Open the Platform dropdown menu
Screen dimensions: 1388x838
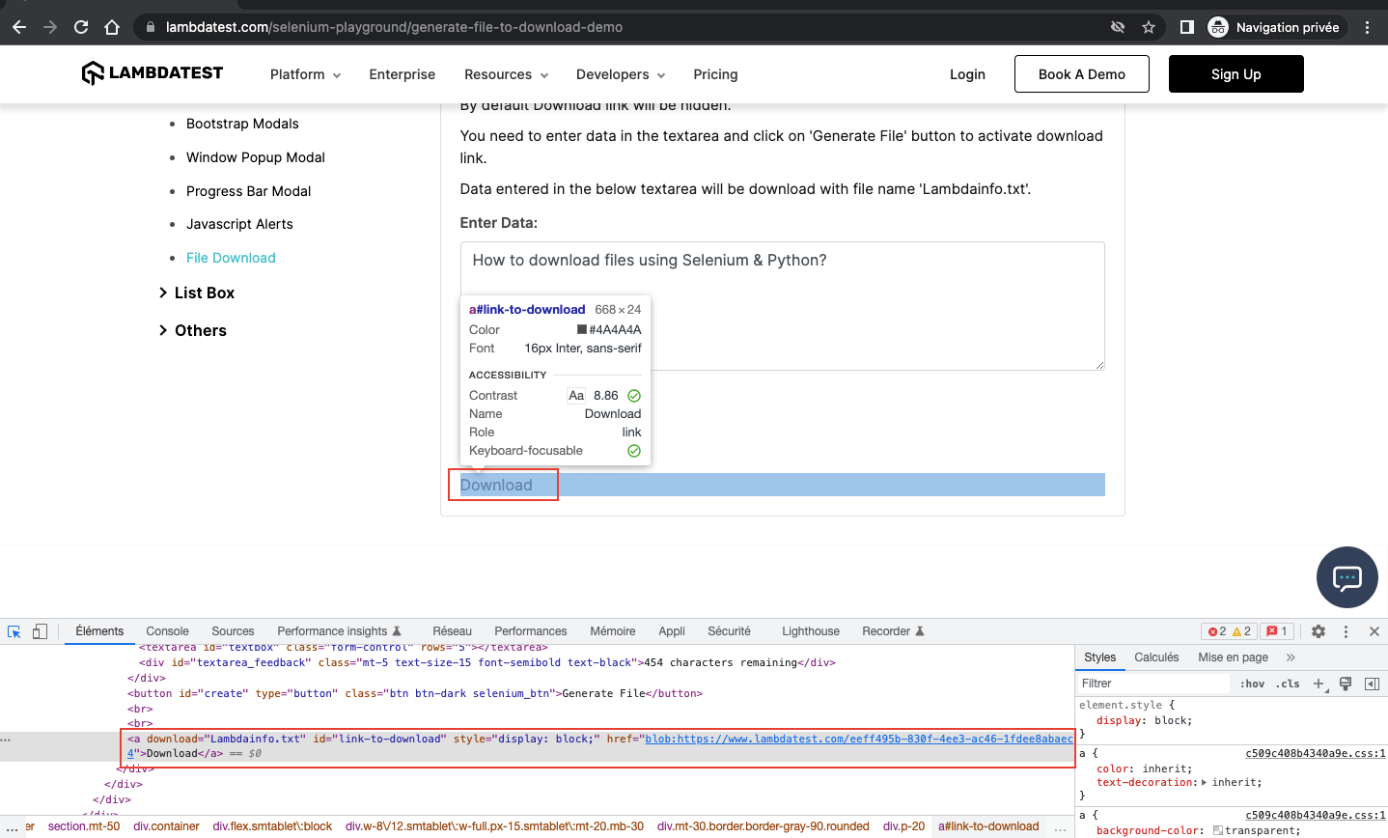click(305, 74)
